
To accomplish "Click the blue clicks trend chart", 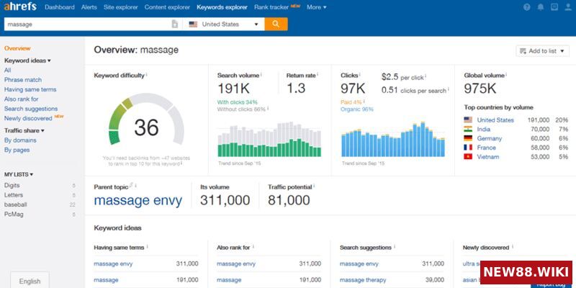I will click(393, 140).
